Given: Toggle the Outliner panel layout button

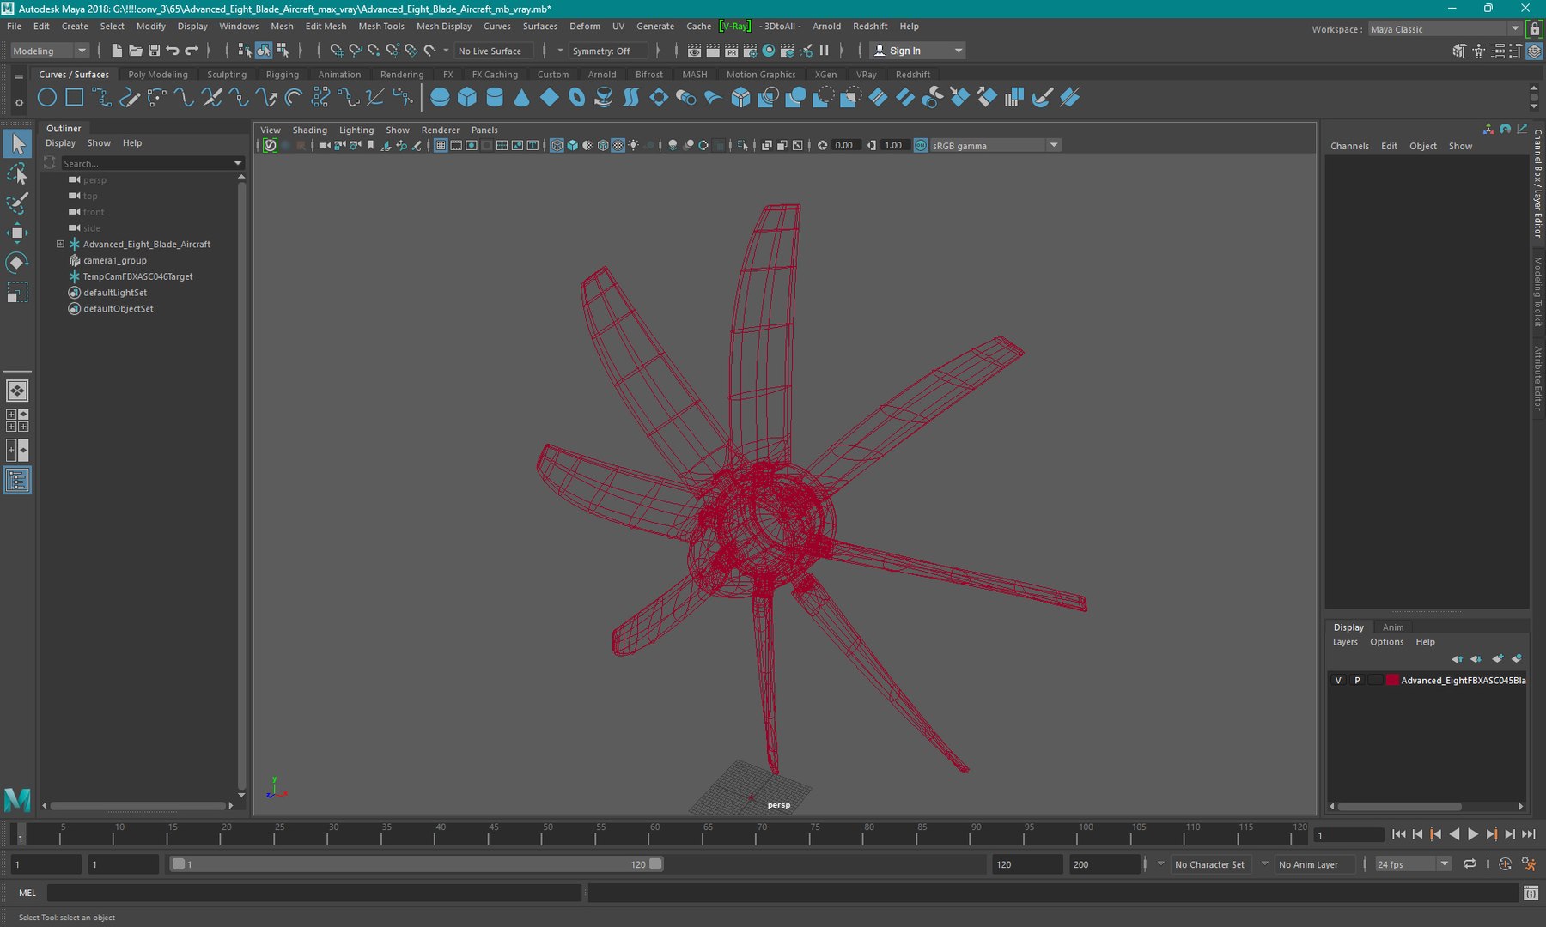Looking at the screenshot, I should [17, 480].
